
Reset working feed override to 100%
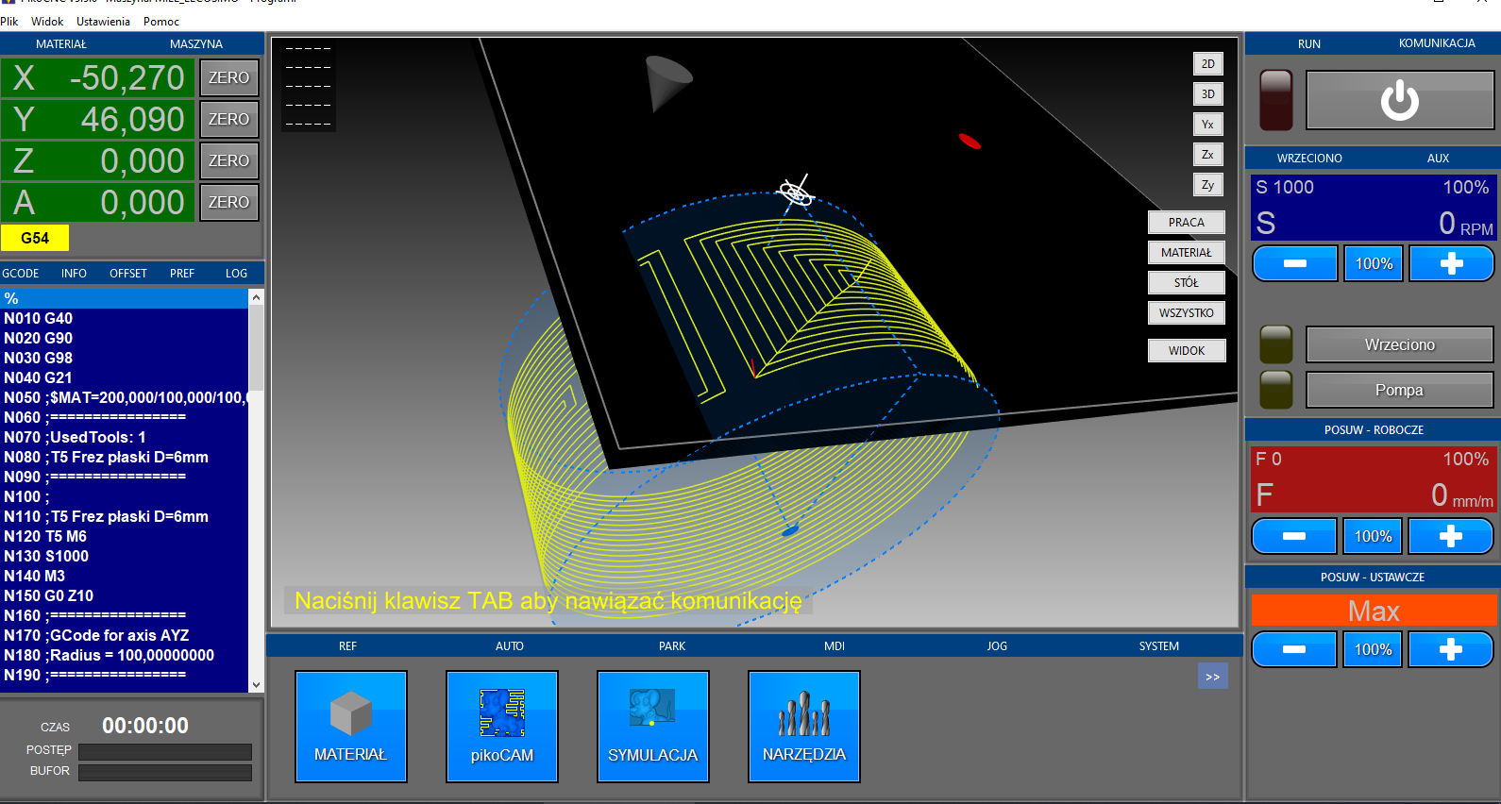click(x=1374, y=536)
